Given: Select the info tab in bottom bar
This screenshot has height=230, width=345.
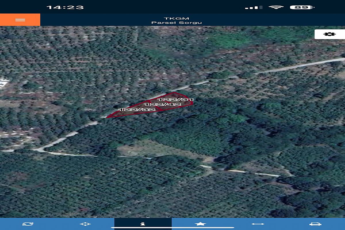Looking at the screenshot, I should tap(143, 224).
